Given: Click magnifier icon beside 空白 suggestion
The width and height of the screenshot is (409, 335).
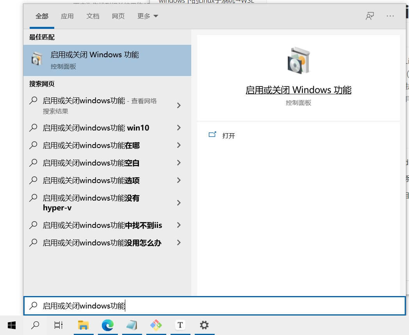Looking at the screenshot, I should coord(34,163).
